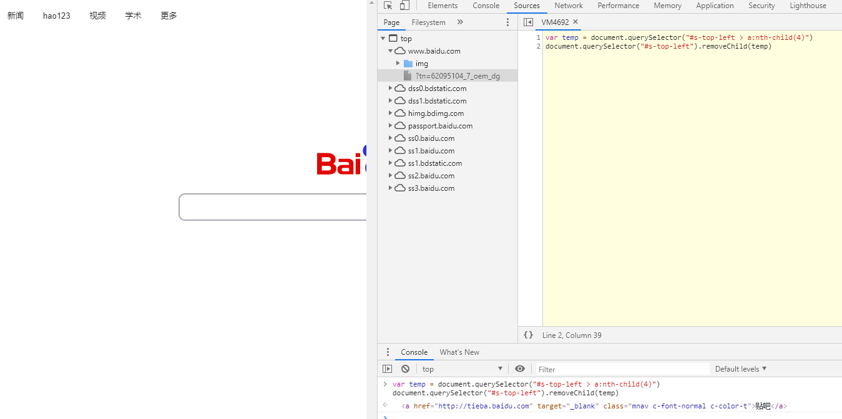Open the 新闻 link on Baidu page
Image resolution: width=842 pixels, height=419 pixels.
coord(16,16)
